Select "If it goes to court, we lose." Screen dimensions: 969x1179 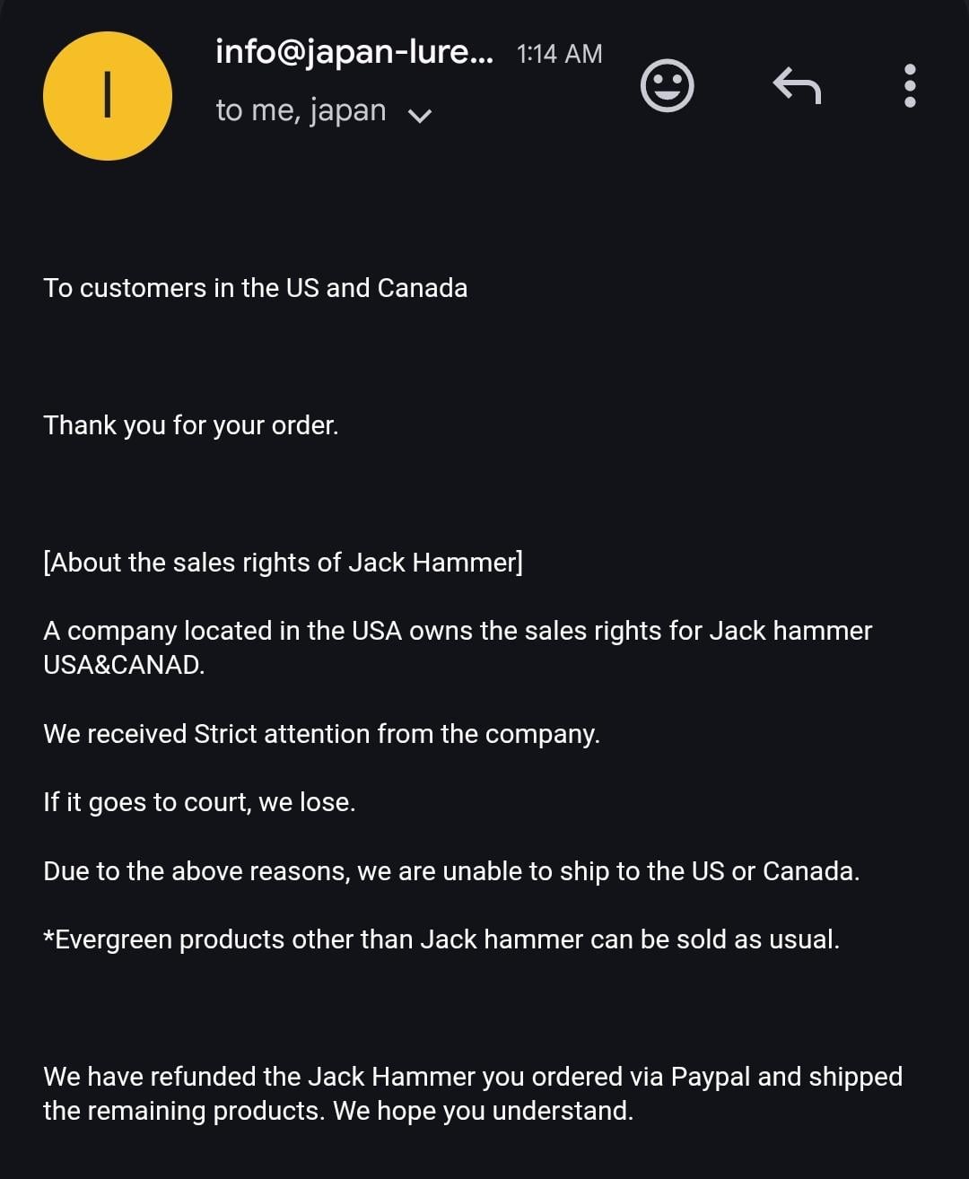199,802
